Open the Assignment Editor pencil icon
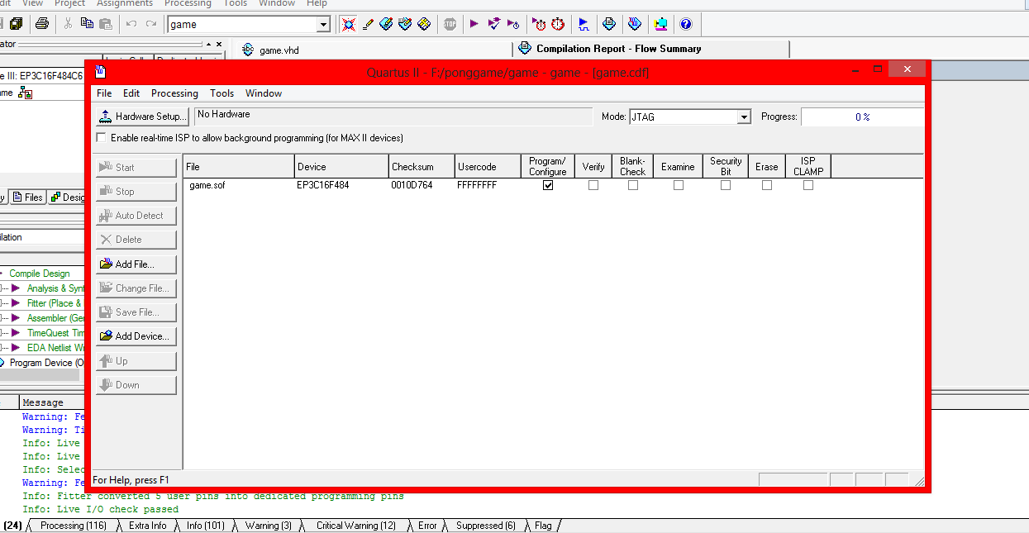 (368, 24)
